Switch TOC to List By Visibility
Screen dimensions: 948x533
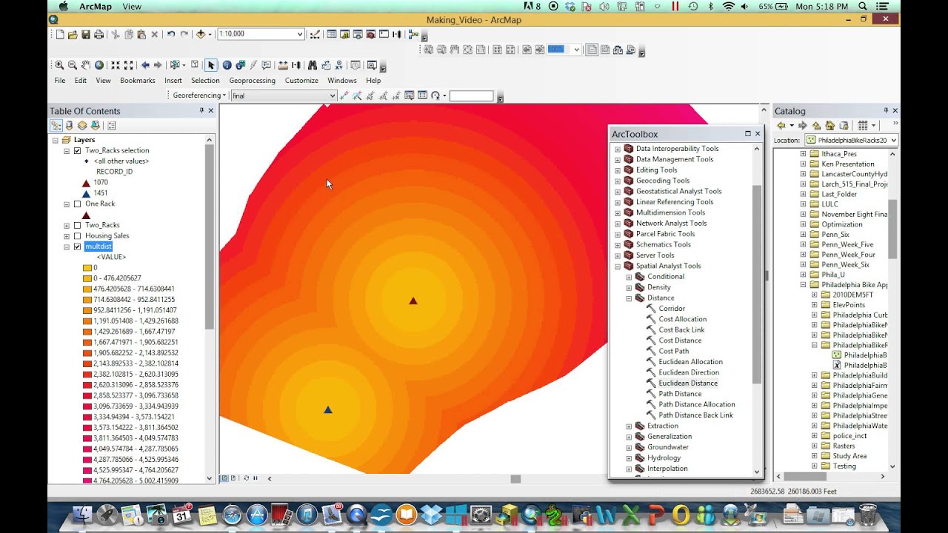82,126
